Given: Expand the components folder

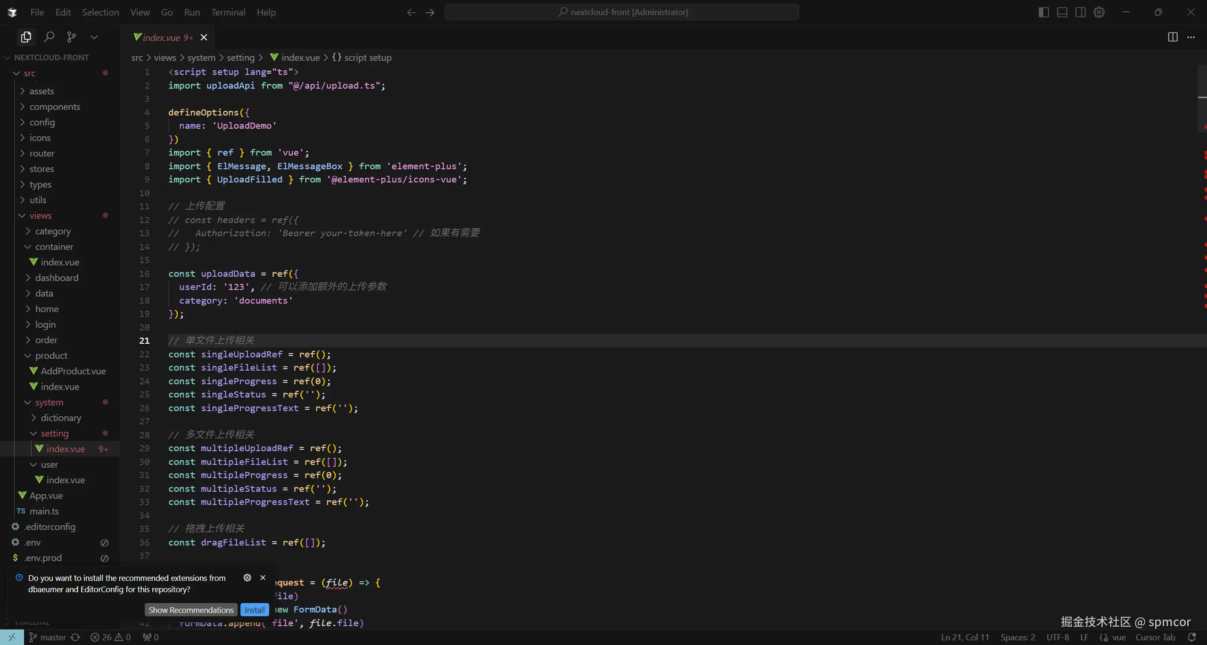Looking at the screenshot, I should click(55, 107).
